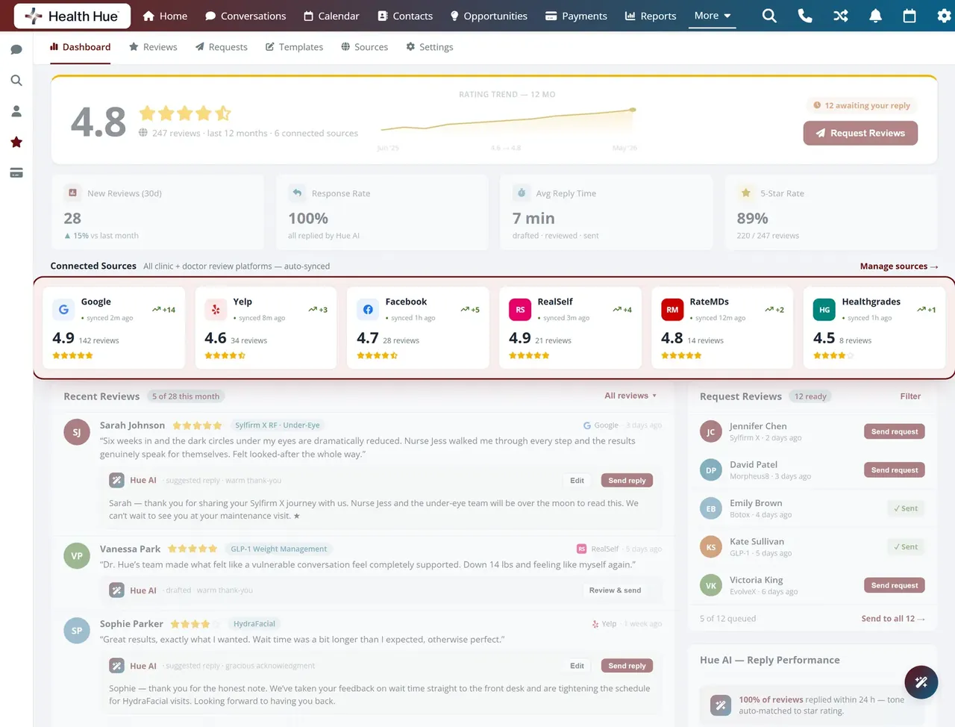Click the Sent status for Emily Brown

906,508
